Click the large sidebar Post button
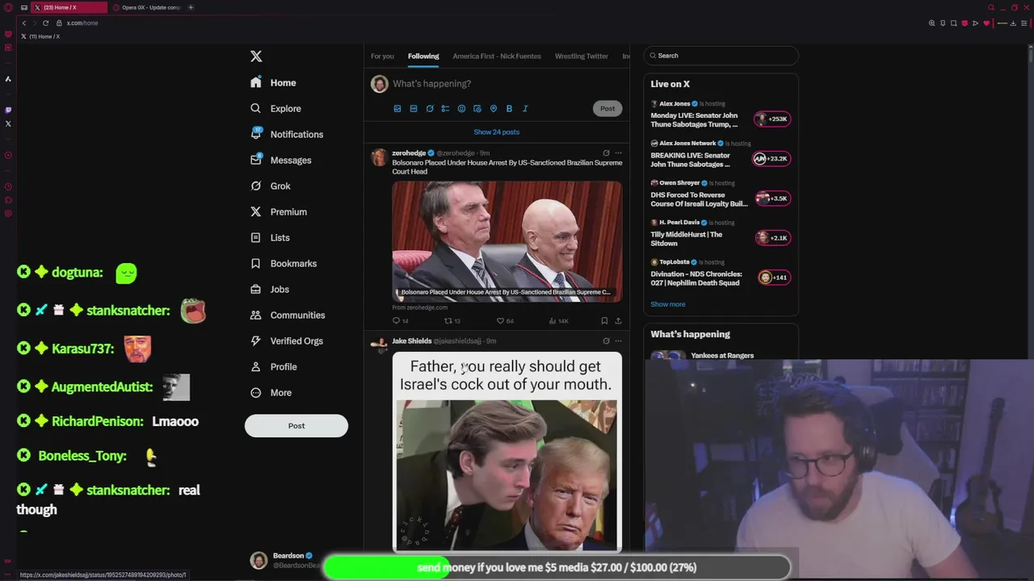This screenshot has width=1034, height=581. (x=296, y=425)
